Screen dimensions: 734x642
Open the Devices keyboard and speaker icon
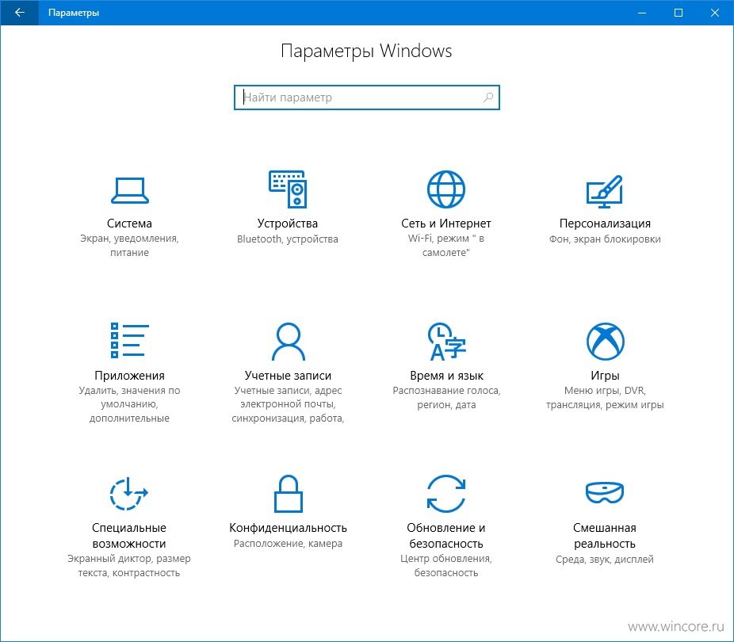[288, 189]
